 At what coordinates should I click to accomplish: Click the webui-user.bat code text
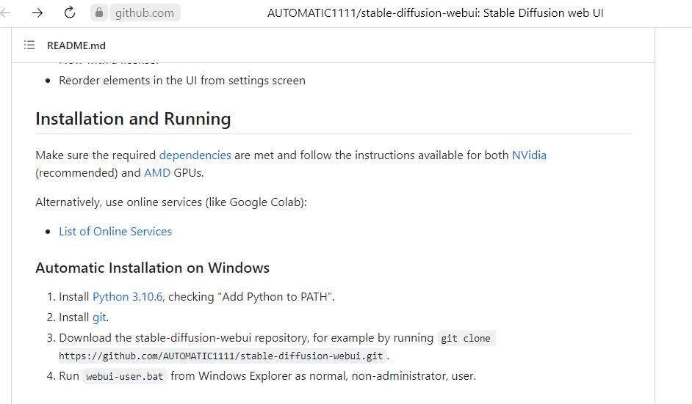[x=124, y=376]
